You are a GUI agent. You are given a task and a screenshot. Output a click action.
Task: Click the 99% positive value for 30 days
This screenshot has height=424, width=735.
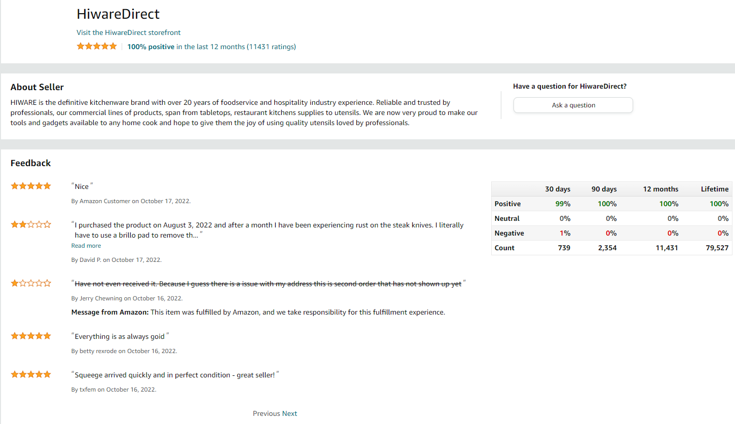coord(563,204)
